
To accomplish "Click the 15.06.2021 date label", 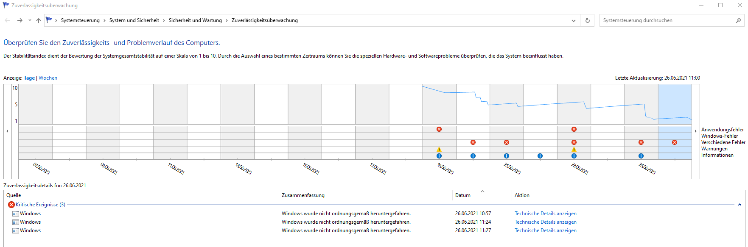I will pos(311,169).
